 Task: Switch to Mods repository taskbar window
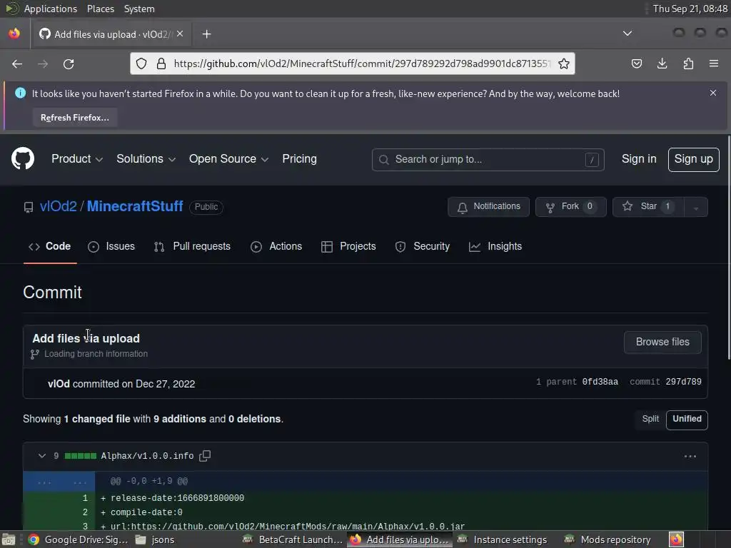(608, 539)
